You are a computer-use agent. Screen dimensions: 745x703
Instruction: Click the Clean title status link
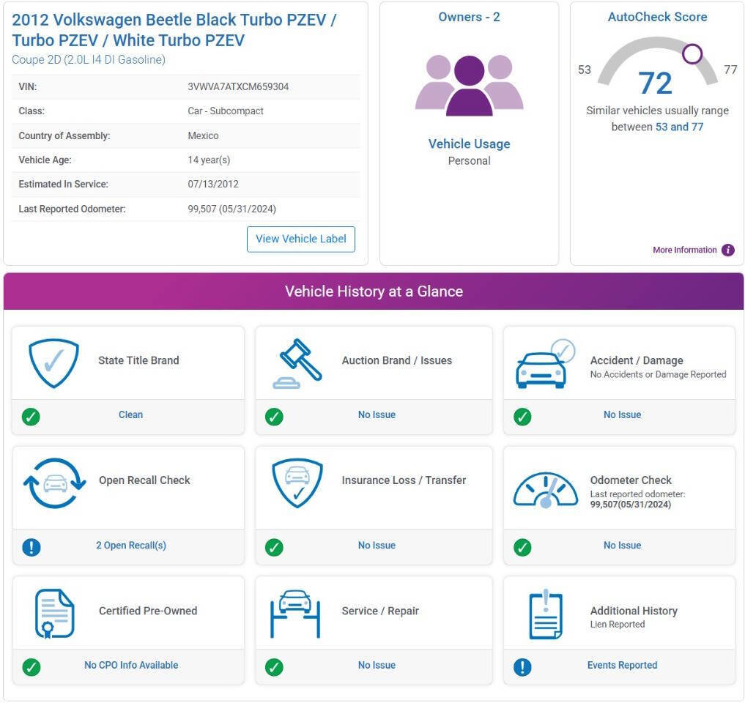pyautogui.click(x=130, y=414)
